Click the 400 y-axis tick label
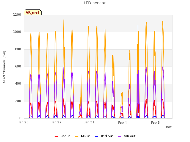190x142 pixels. 18,83
